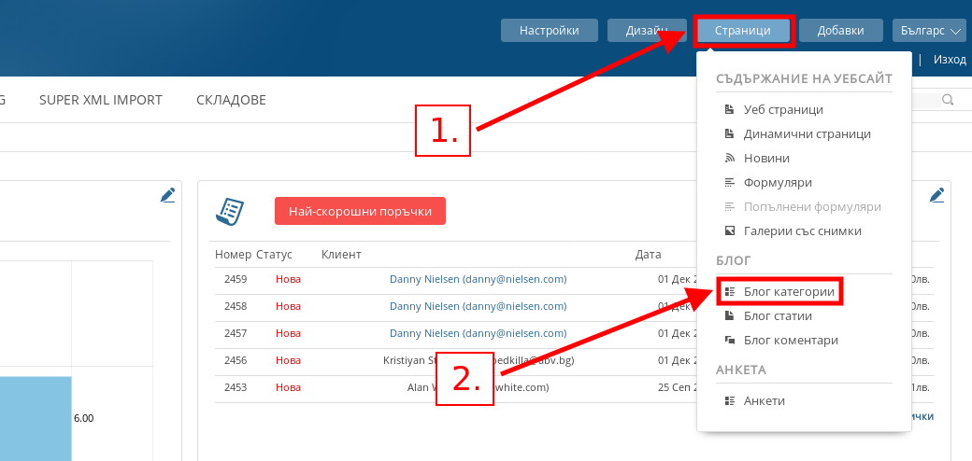Click the Изход logout link
972x461 pixels.
pyautogui.click(x=949, y=60)
